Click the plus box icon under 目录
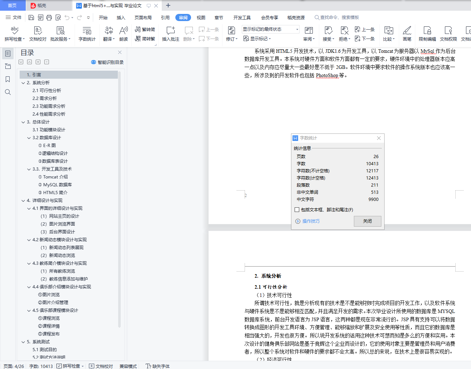This screenshot has height=369, width=471. pyautogui.click(x=38, y=62)
